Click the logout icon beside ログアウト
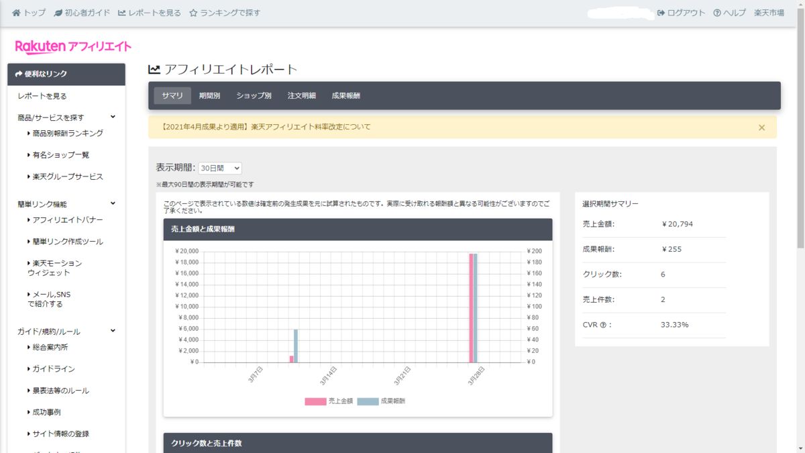Viewport: 805px width, 453px height. point(661,13)
